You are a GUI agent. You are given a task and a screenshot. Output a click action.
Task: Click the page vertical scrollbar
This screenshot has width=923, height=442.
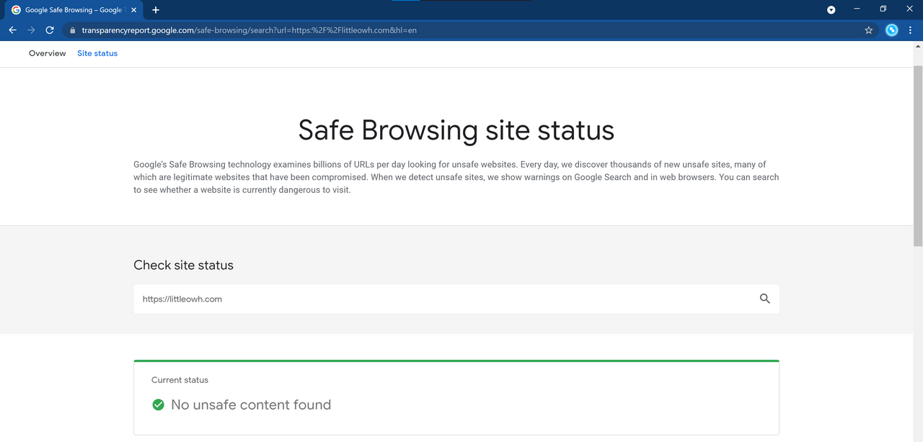click(918, 155)
